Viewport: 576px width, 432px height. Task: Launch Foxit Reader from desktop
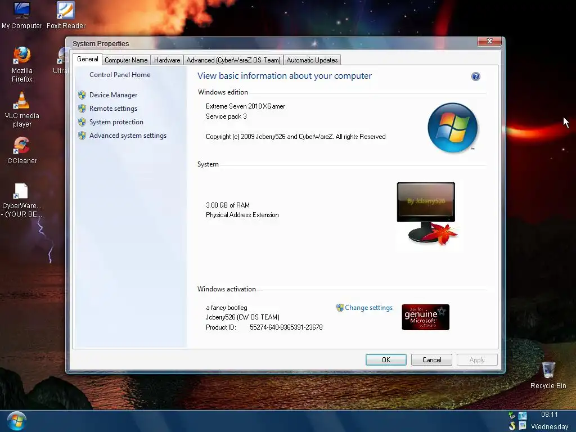[x=66, y=15]
